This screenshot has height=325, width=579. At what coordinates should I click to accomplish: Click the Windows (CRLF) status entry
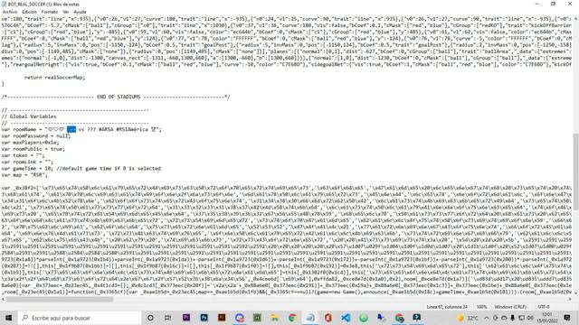[x=510, y=307]
